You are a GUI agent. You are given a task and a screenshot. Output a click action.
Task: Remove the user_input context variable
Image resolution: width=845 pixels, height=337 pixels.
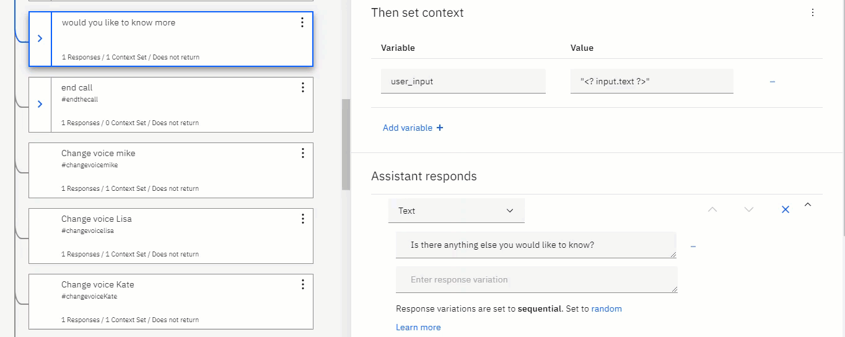[772, 82]
